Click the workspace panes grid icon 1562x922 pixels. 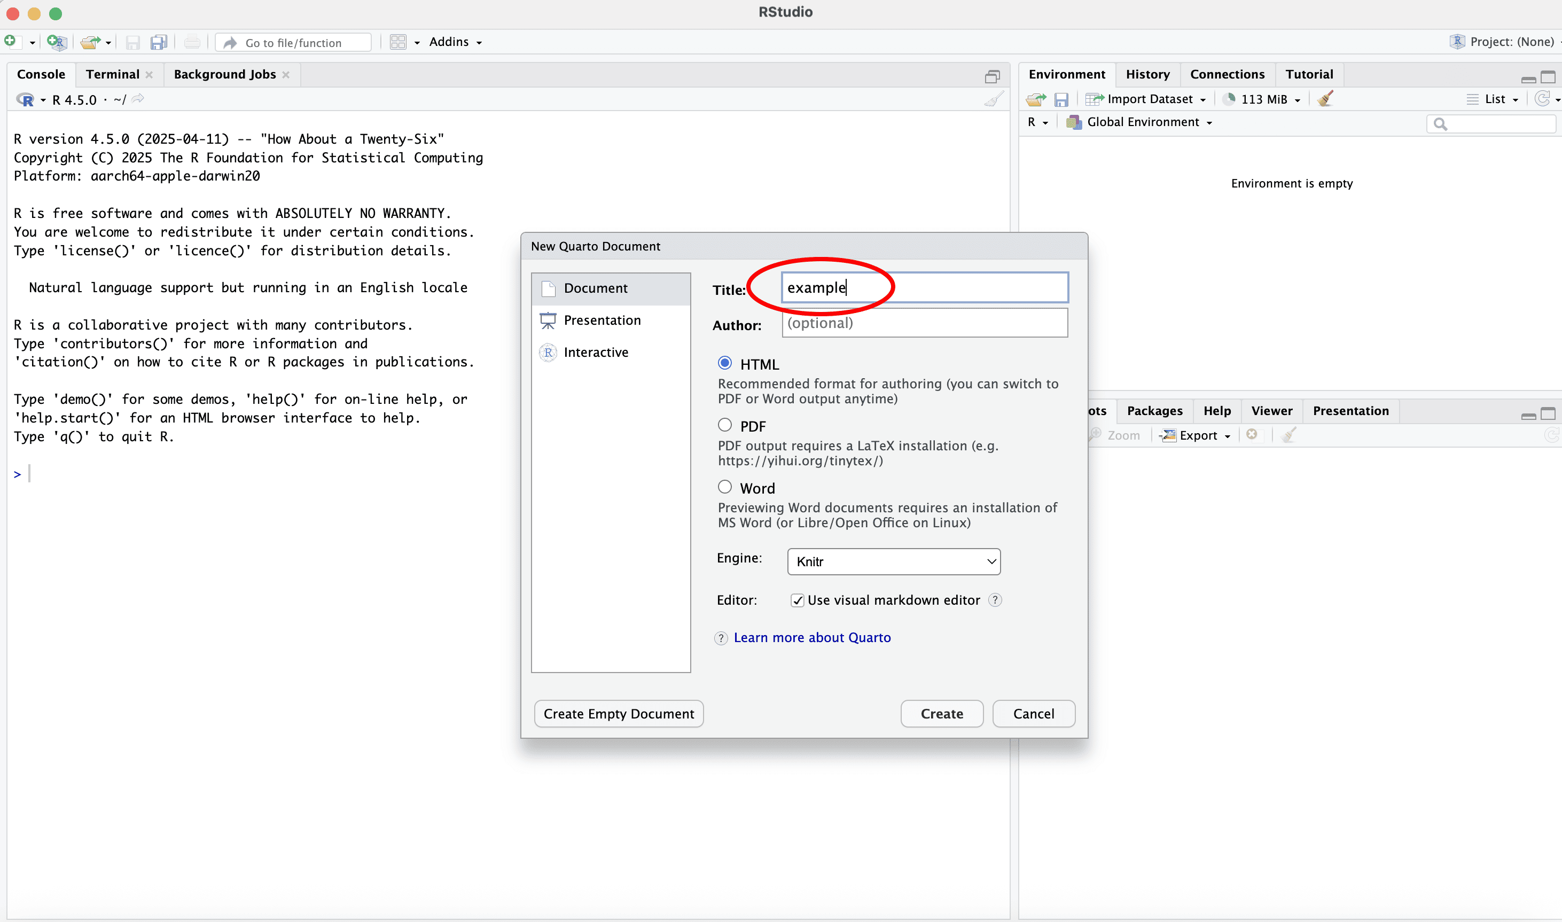point(397,42)
